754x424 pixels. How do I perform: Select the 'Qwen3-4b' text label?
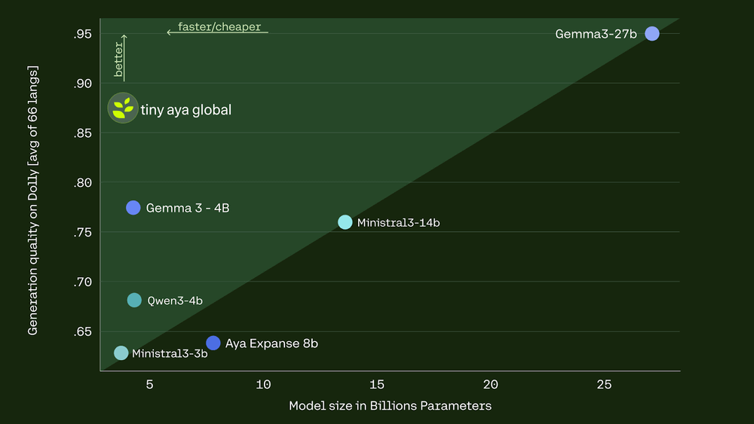coord(175,301)
